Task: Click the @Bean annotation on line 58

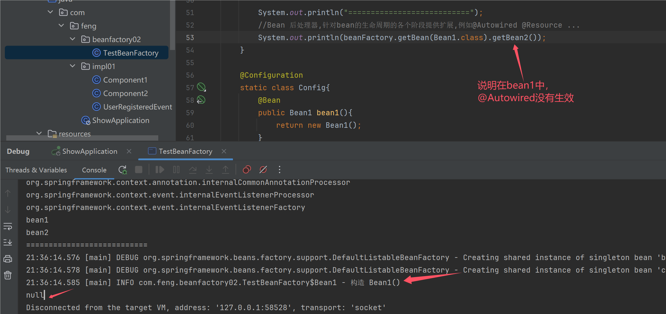Action: coord(269,100)
